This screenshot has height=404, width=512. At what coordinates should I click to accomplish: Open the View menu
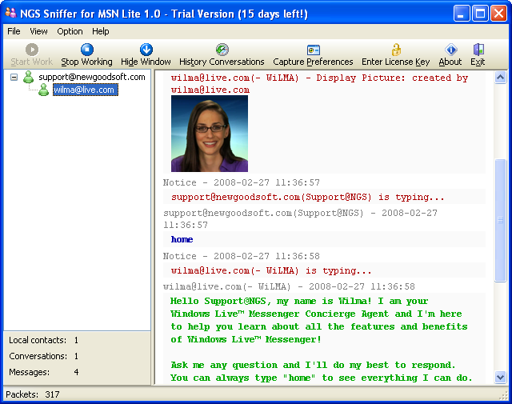pyautogui.click(x=38, y=31)
